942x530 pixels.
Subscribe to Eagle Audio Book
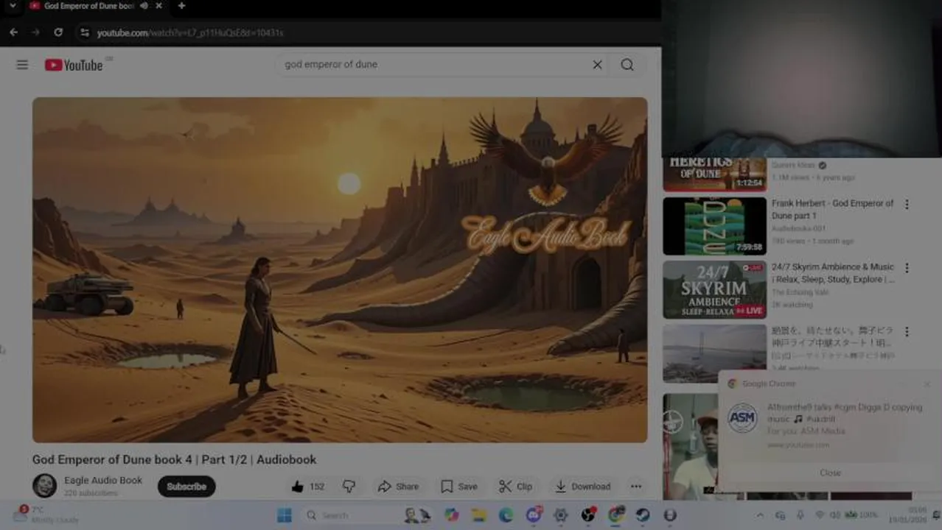coord(186,487)
